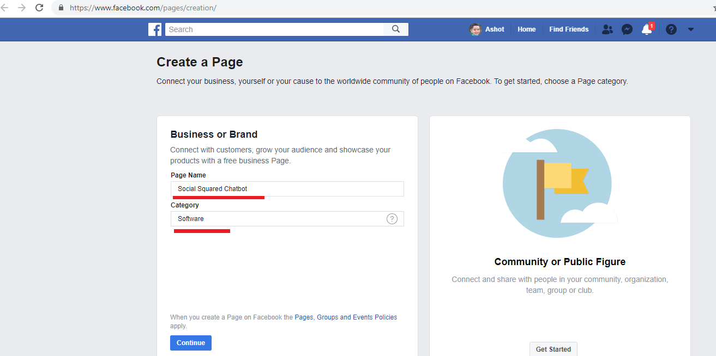Click Get Started under Community

[x=553, y=349]
